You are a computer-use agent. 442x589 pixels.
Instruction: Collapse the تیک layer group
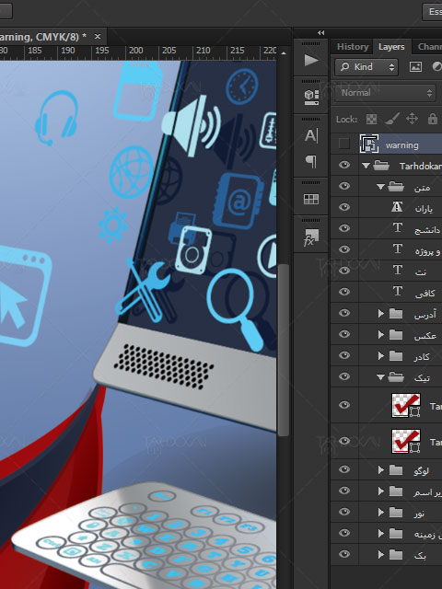[380, 376]
